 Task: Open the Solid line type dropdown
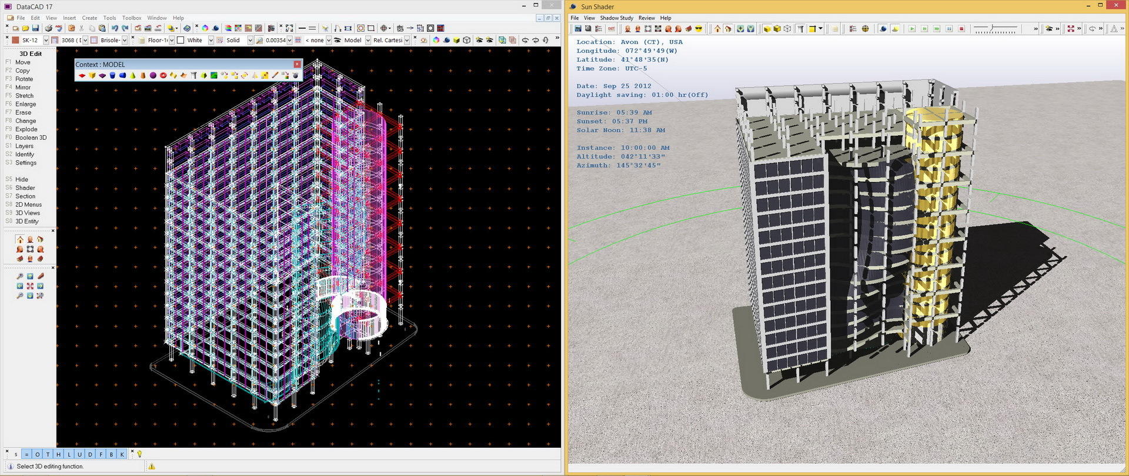coord(250,41)
